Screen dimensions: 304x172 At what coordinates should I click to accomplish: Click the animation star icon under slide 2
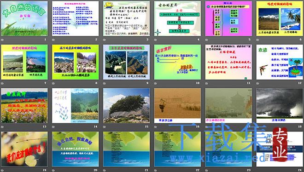pyautogui.click(x=53, y=40)
